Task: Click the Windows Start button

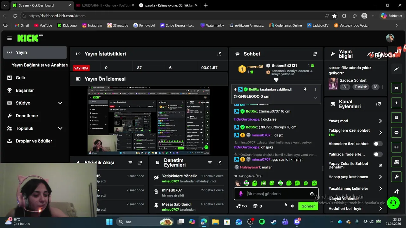Action: 109,222
